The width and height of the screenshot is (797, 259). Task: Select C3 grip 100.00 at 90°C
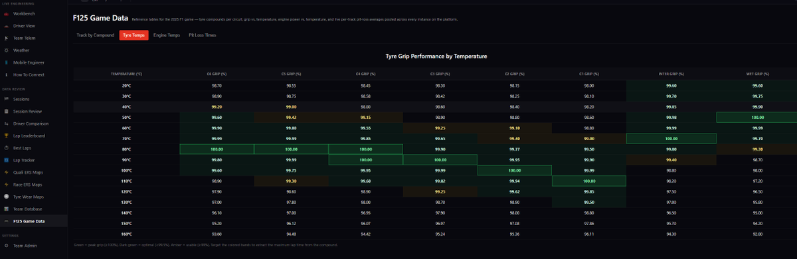tap(440, 160)
